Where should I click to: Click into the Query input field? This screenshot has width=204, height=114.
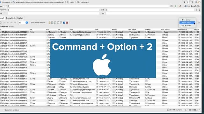[x=89, y=6]
